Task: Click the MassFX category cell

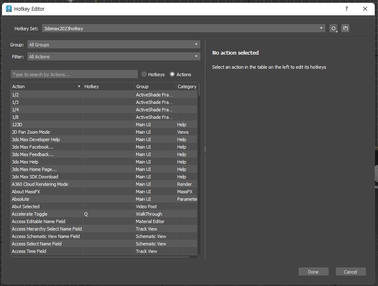Action: [187, 192]
